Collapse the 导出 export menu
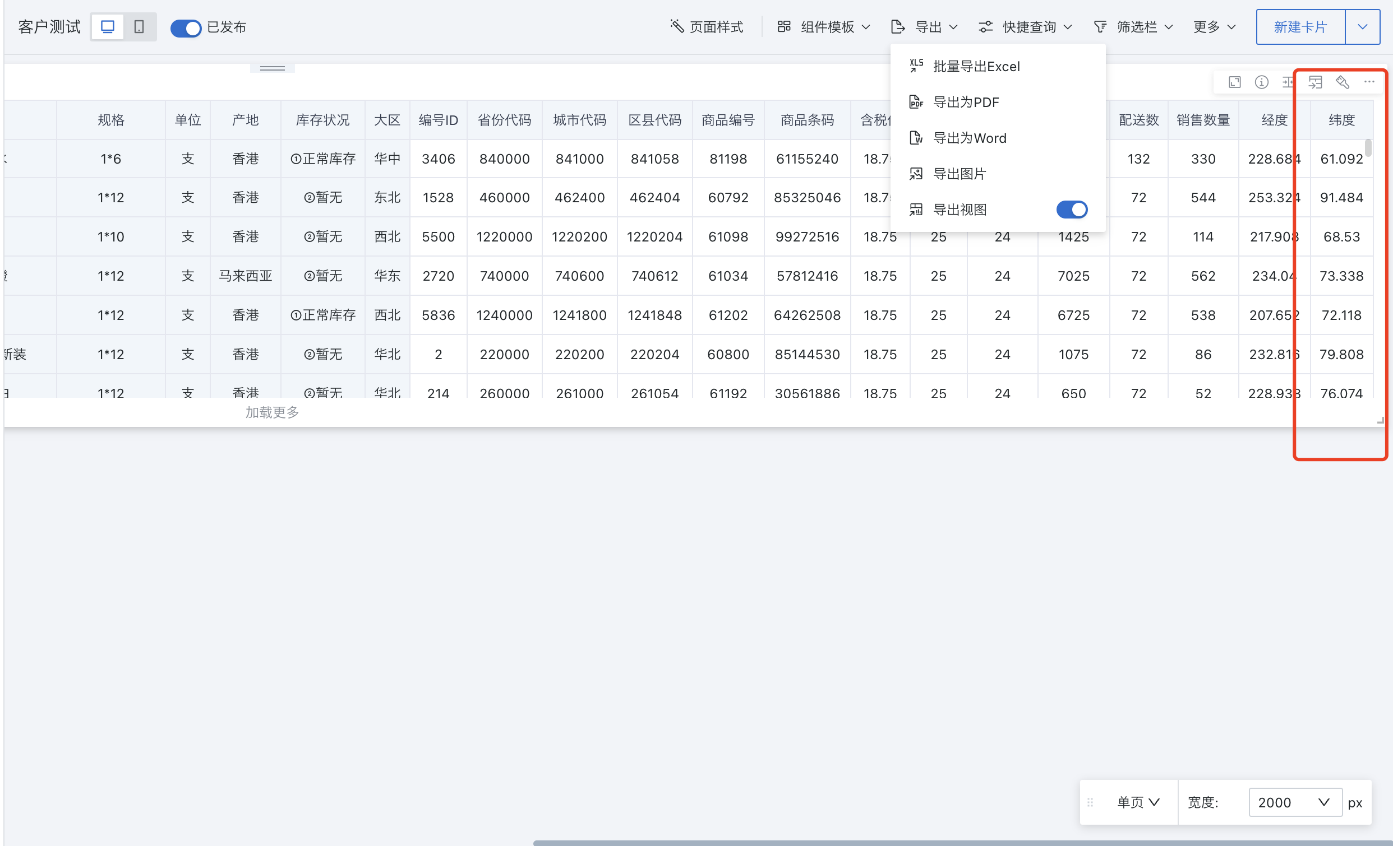The height and width of the screenshot is (846, 1393). click(x=924, y=26)
